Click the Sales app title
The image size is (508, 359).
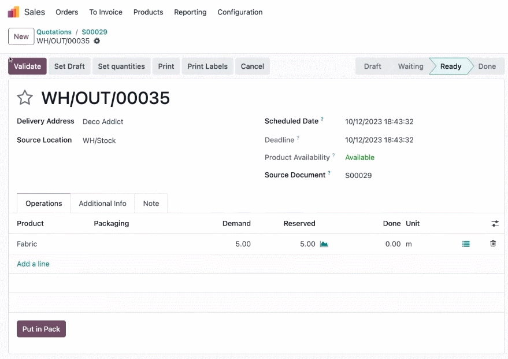point(34,12)
